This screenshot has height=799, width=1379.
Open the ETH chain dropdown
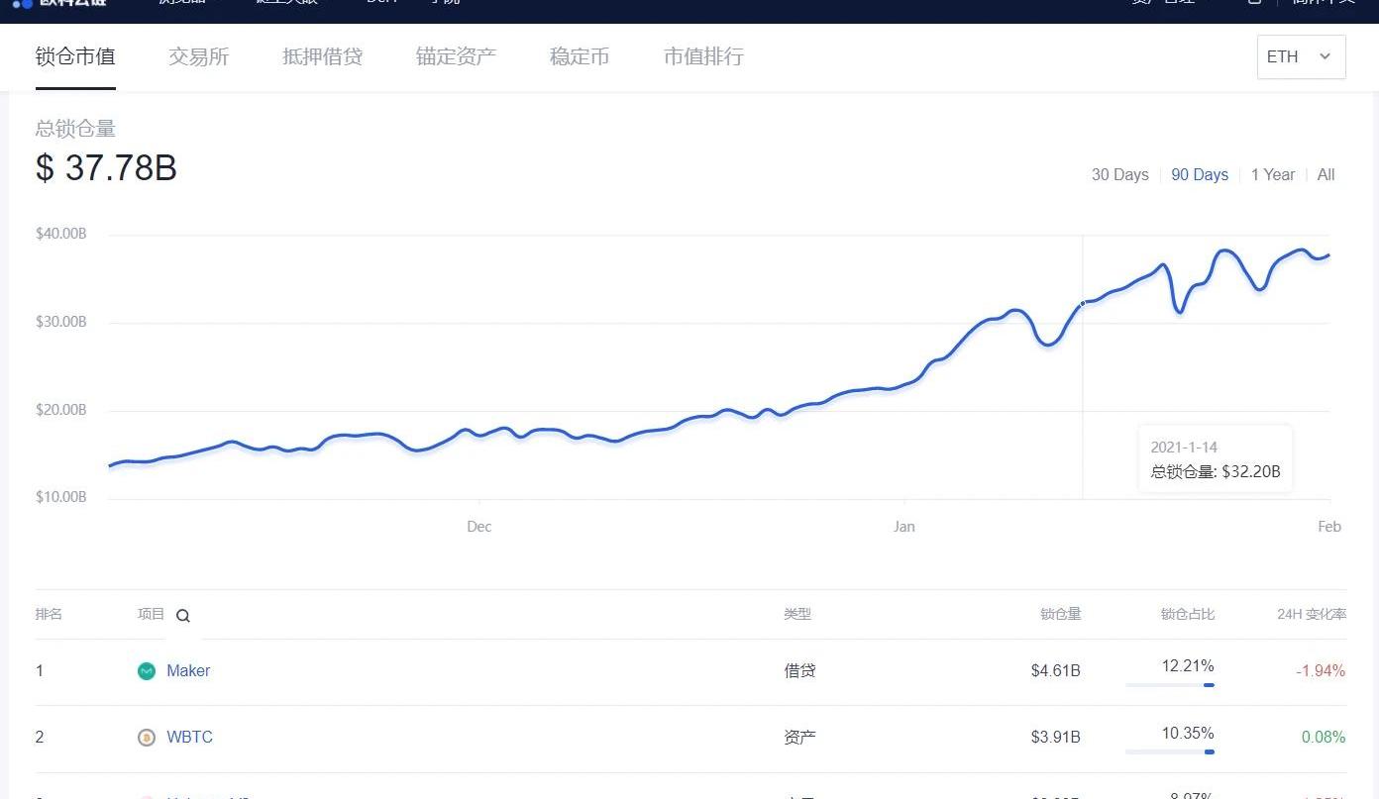click(1300, 56)
